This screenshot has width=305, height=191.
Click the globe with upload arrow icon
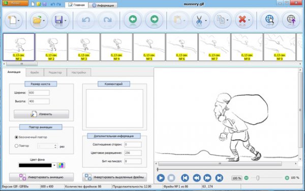[x=291, y=20]
